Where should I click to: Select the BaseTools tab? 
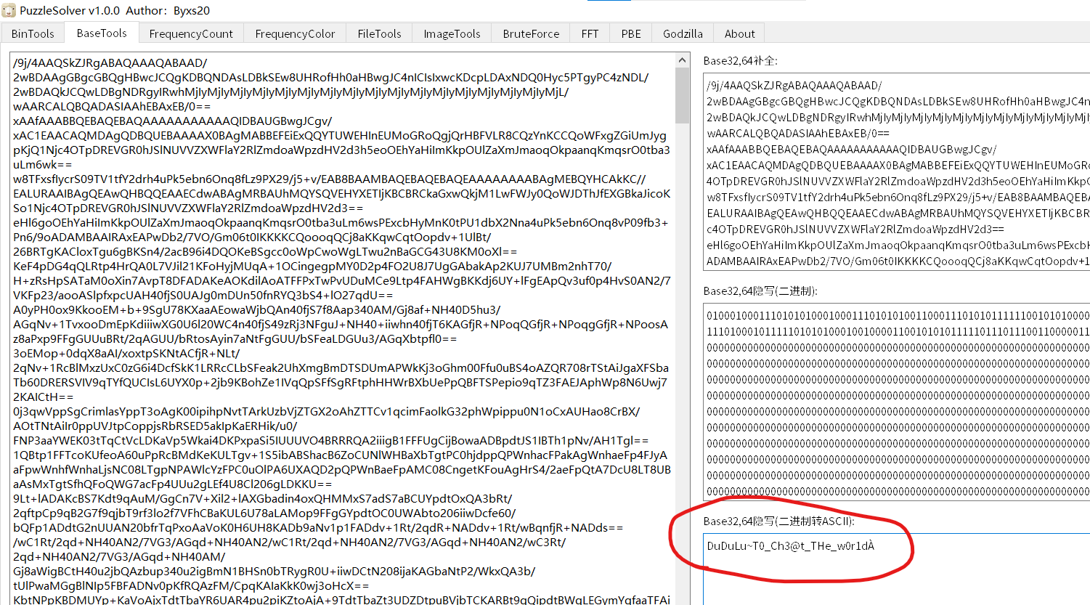pyautogui.click(x=102, y=33)
